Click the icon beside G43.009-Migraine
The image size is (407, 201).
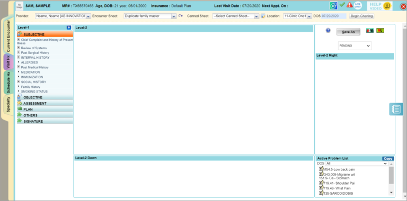321,174
